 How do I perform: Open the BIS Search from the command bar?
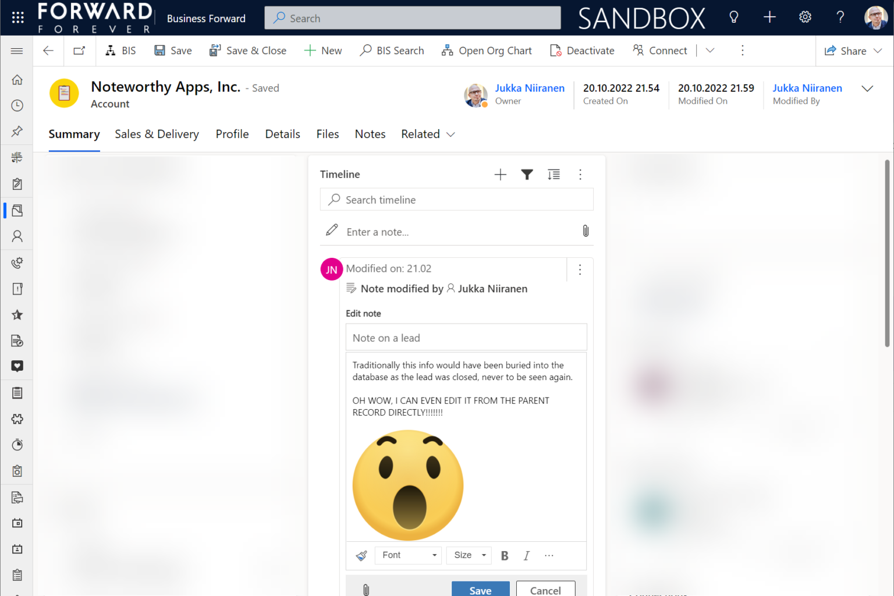click(392, 51)
